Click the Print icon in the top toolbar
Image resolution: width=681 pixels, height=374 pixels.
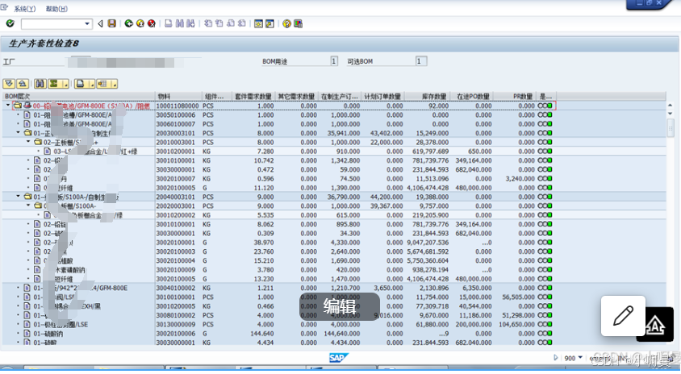pyautogui.click(x=169, y=23)
